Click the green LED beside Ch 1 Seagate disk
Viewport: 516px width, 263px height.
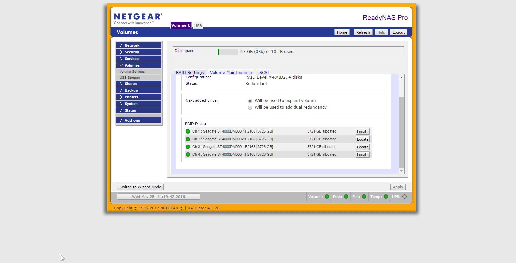coord(188,131)
